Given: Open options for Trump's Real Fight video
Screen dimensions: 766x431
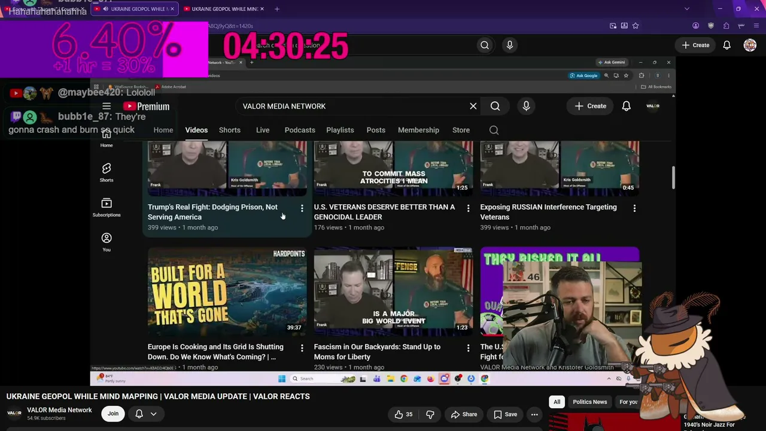Looking at the screenshot, I should coord(302,208).
